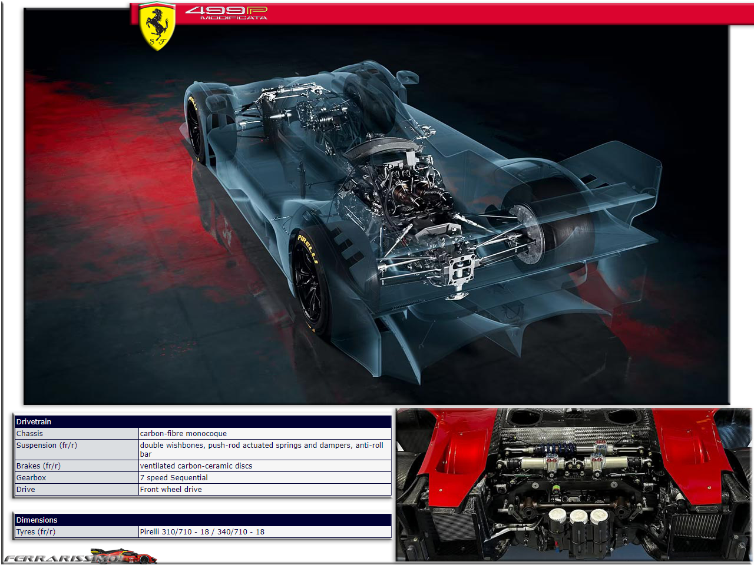Open the engine bay photo
Viewport: 754px width, 565px height.
(574, 484)
